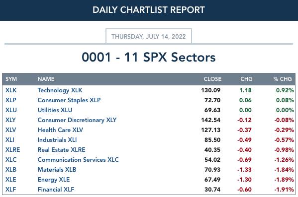Open Financial XLF name link
298x197 pixels.
tap(56, 190)
